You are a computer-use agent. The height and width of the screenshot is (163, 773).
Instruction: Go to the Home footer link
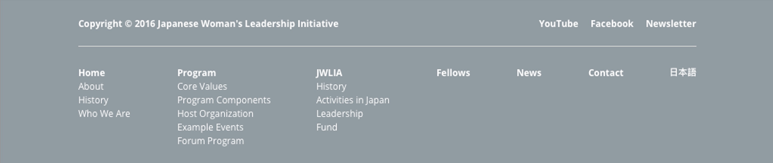[91, 73]
